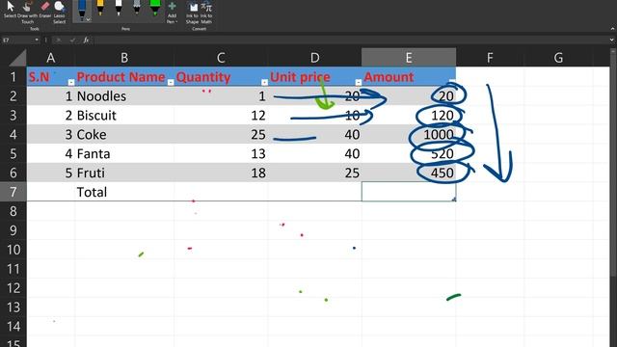Select row 7 header
The height and width of the screenshot is (347, 617).
coord(13,192)
